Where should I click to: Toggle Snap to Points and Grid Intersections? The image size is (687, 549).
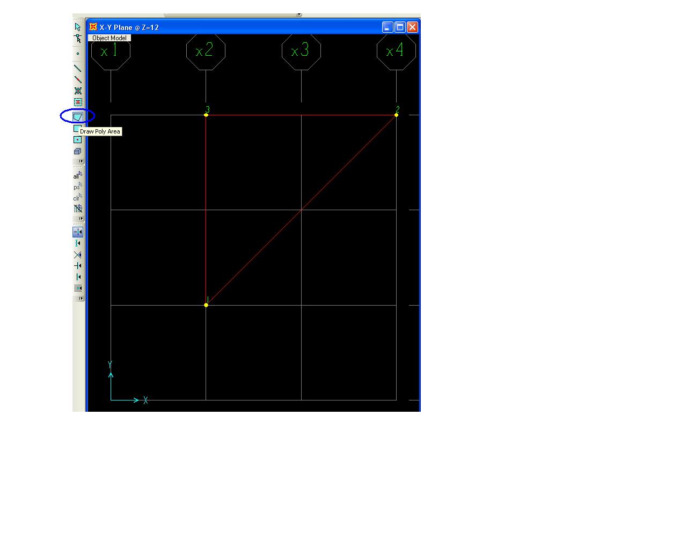[x=78, y=232]
